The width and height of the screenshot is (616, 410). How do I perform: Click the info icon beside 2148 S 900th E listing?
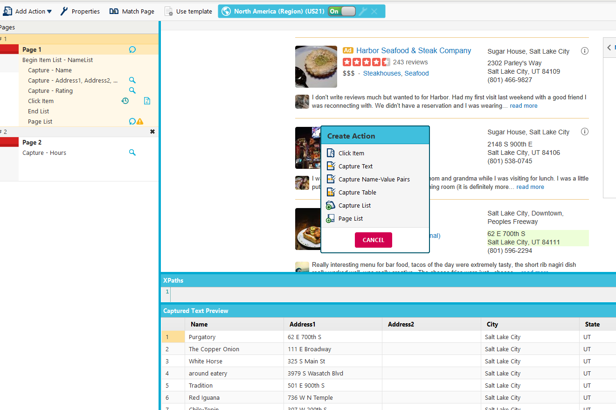pos(585,132)
